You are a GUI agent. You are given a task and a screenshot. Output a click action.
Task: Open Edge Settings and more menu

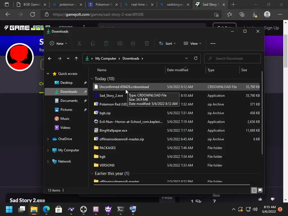click(x=280, y=14)
